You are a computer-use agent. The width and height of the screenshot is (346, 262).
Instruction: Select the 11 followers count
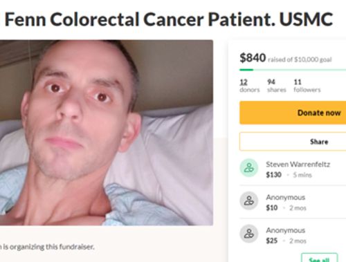pyautogui.click(x=307, y=86)
